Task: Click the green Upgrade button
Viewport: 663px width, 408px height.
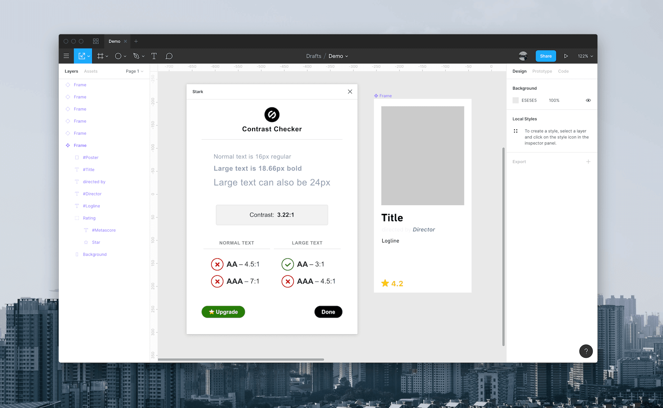Action: point(223,312)
